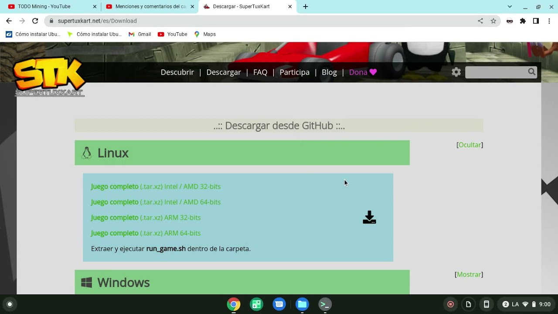Click the Windows section header
Screen dimensions: 558x314
point(242,282)
